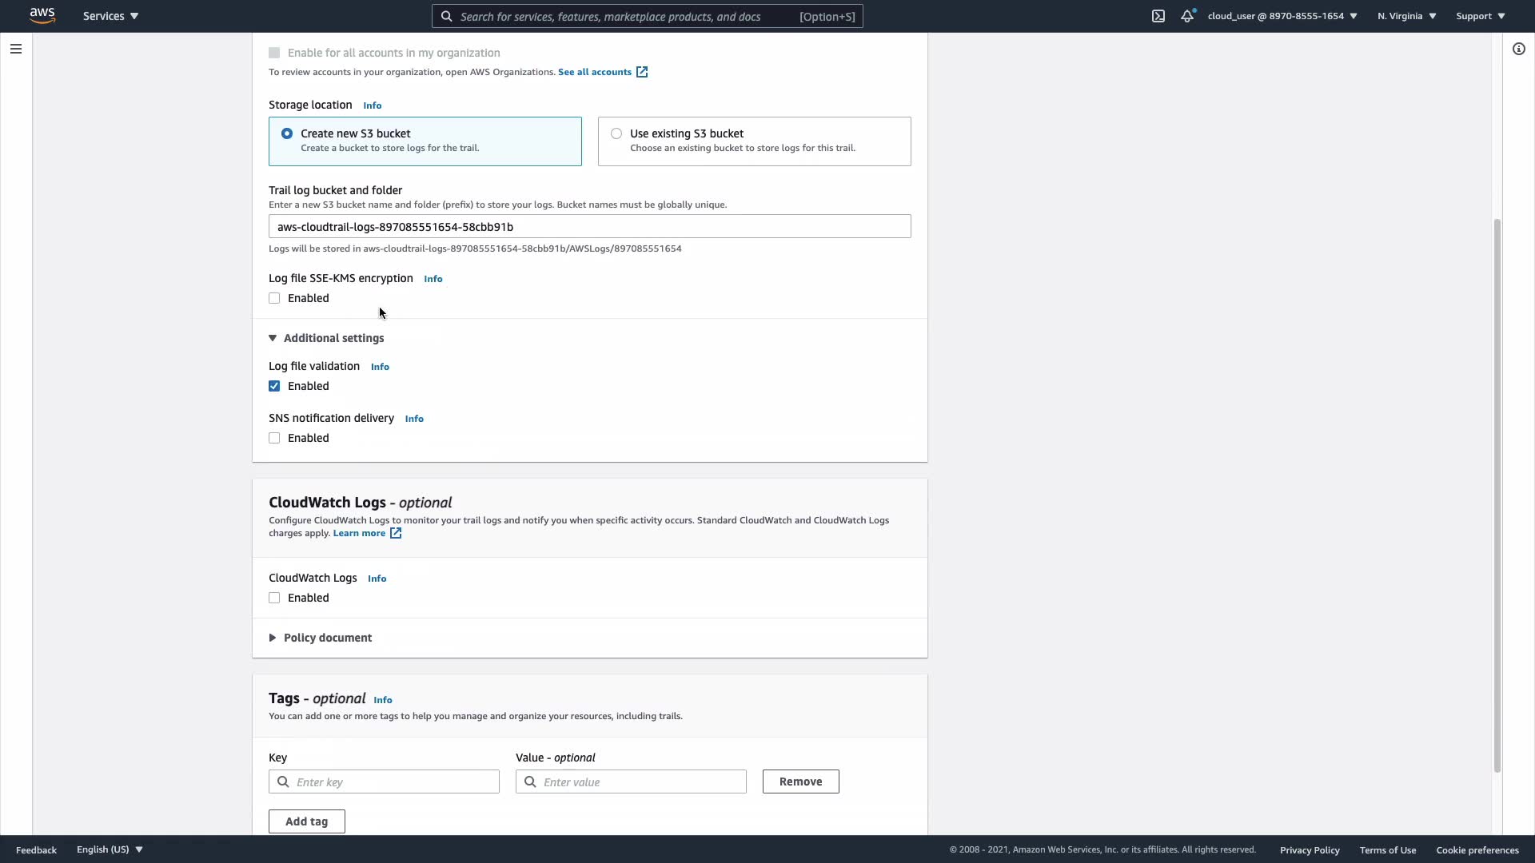The image size is (1535, 863).
Task: Open the CloudShell terminal icon
Action: [1158, 16]
